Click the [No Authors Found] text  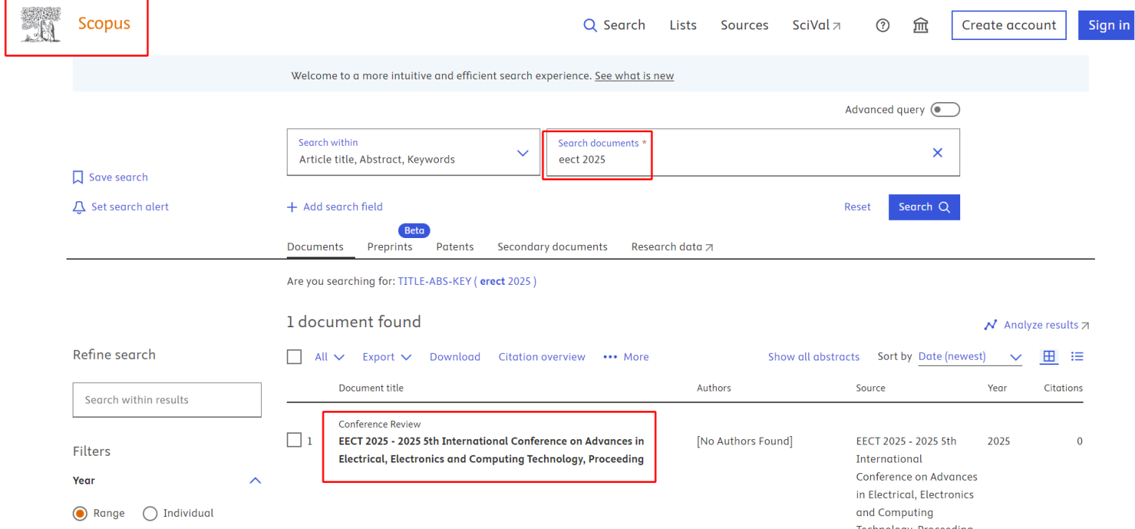745,441
